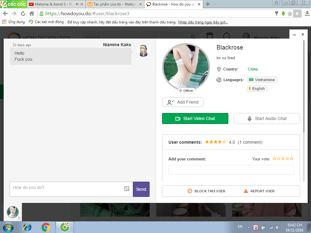Close the minimized chat avatar bubble
The width and height of the screenshot is (311, 233).
click(19, 218)
